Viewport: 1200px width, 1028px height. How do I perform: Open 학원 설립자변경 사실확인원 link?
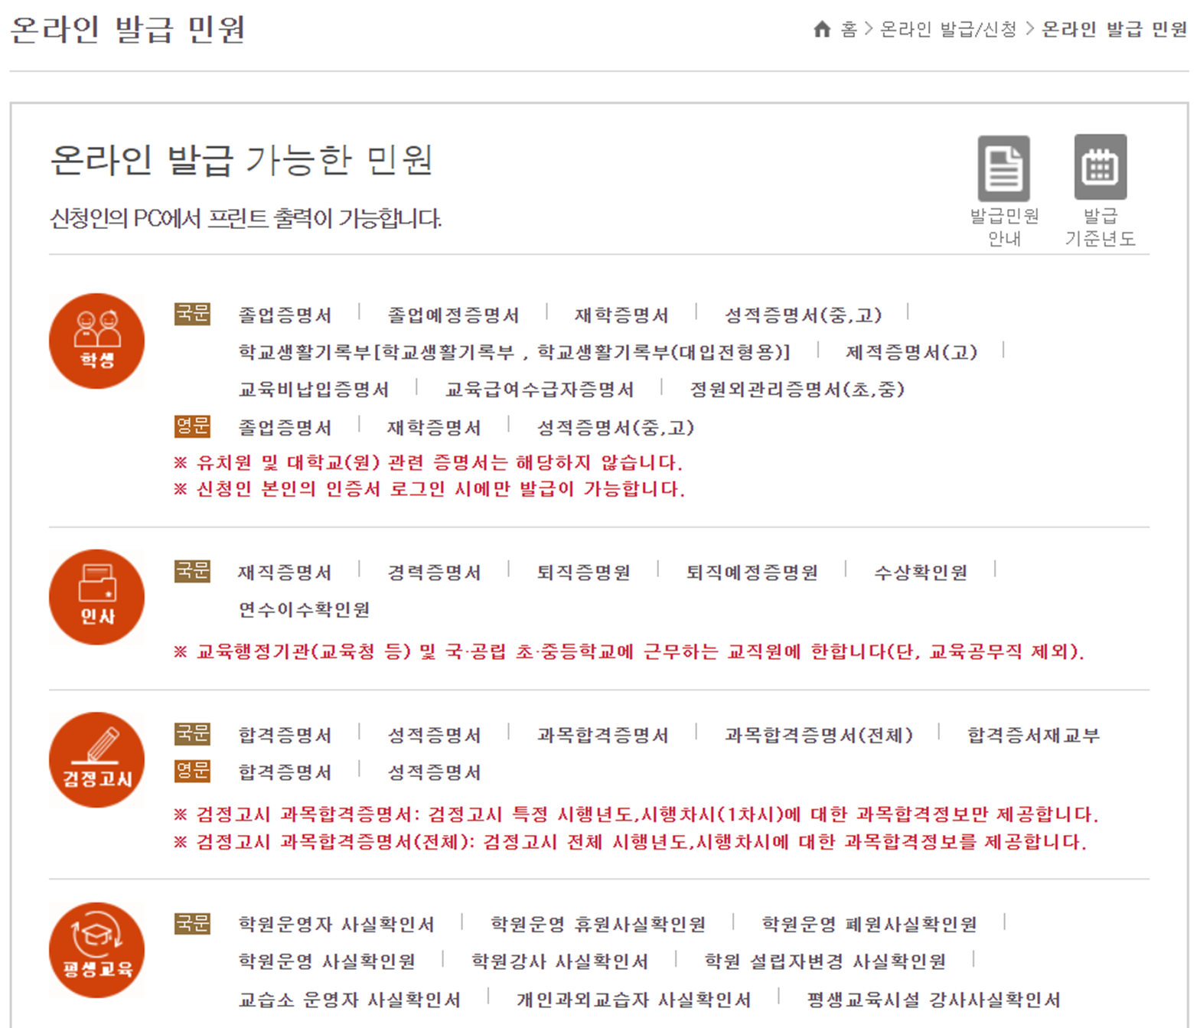[825, 961]
